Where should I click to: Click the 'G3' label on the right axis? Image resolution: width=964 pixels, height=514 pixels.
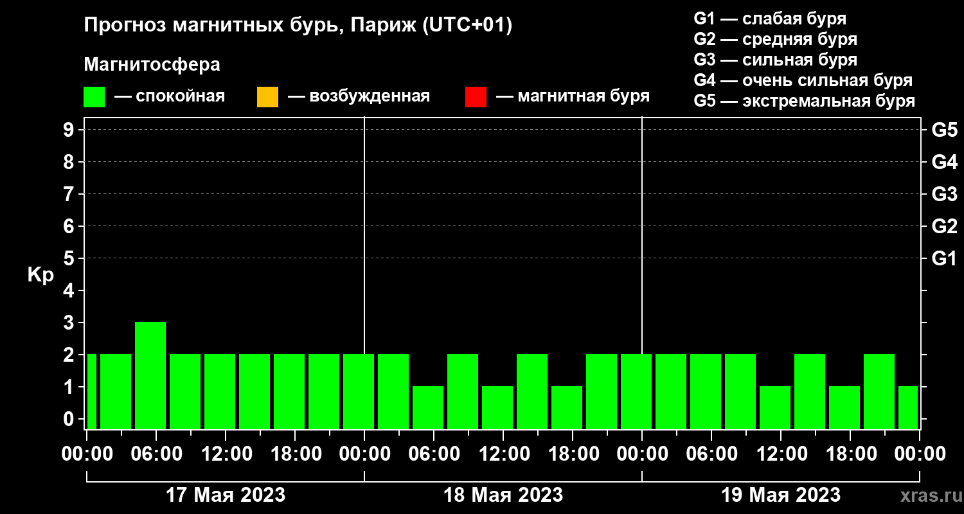pos(944,194)
